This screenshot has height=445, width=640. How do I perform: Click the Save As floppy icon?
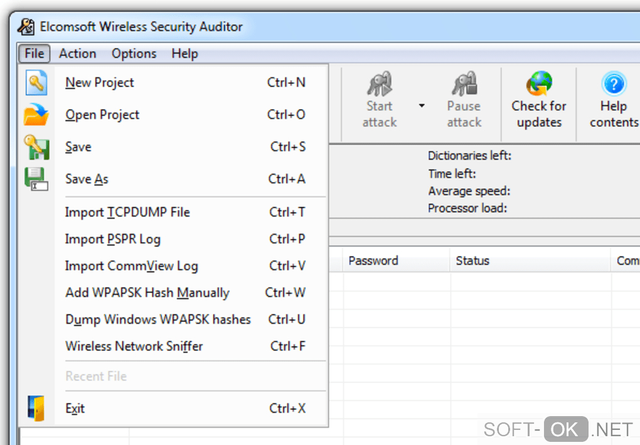coord(36,179)
